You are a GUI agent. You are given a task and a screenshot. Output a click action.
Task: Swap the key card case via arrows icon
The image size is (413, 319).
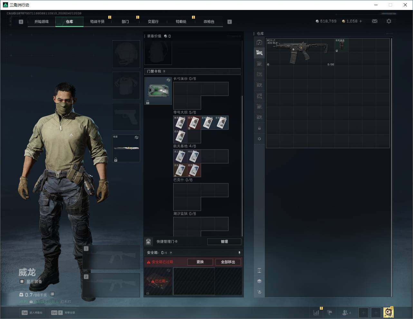(168, 80)
